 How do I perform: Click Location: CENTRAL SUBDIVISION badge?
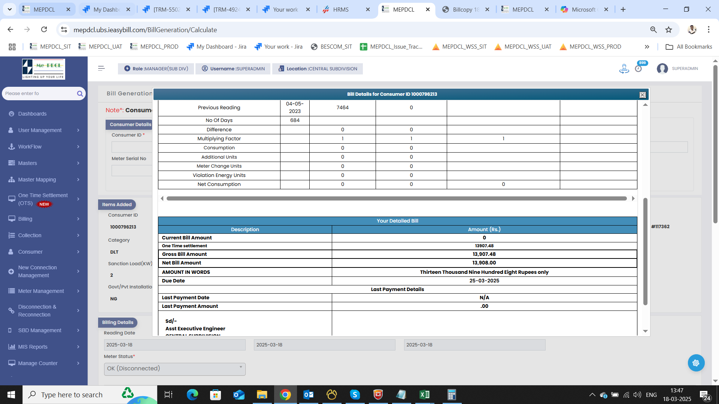pos(318,69)
